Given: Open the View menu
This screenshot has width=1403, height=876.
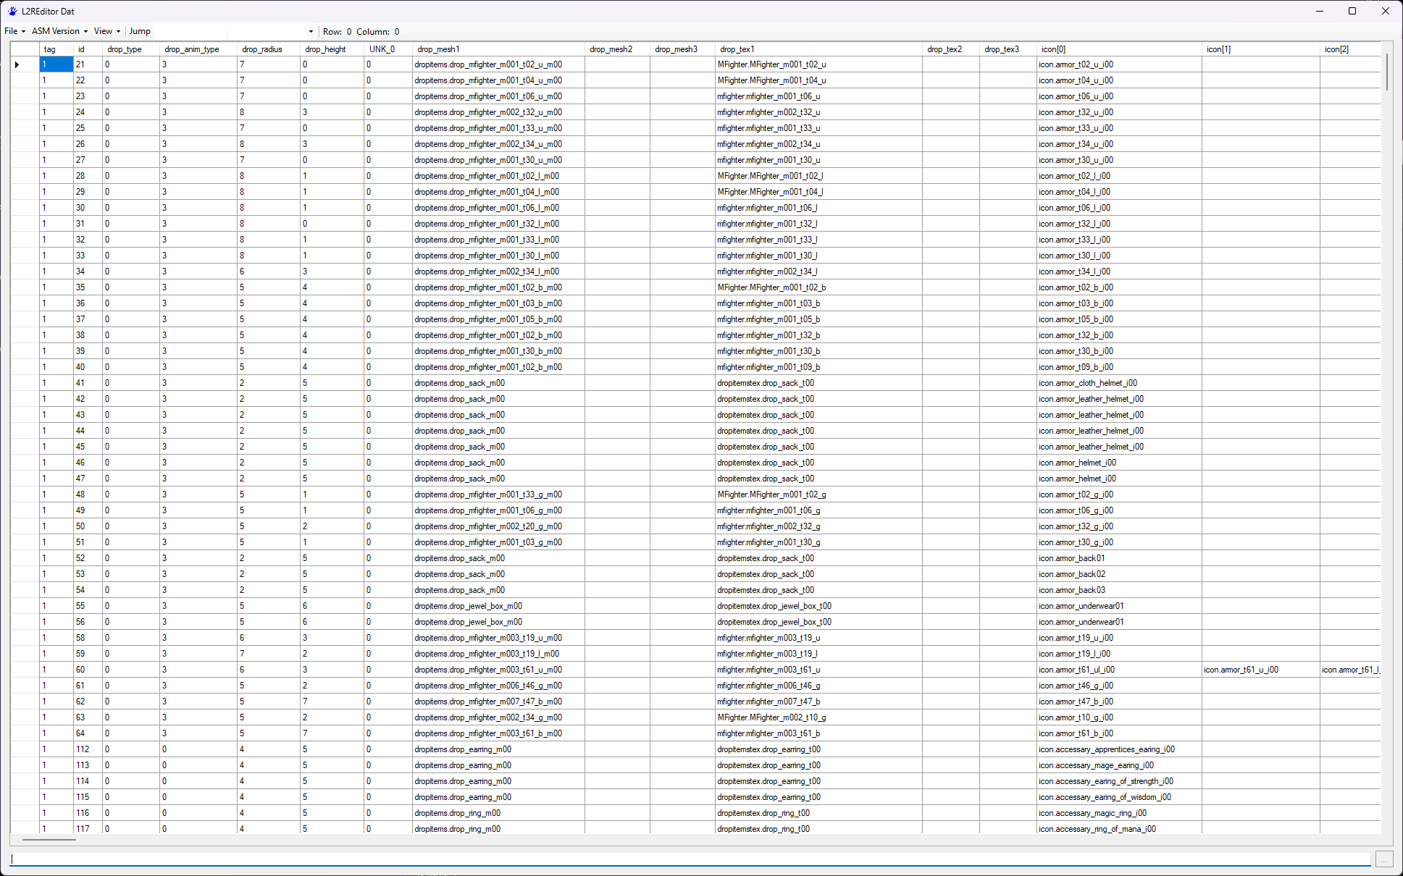Looking at the screenshot, I should (x=106, y=31).
